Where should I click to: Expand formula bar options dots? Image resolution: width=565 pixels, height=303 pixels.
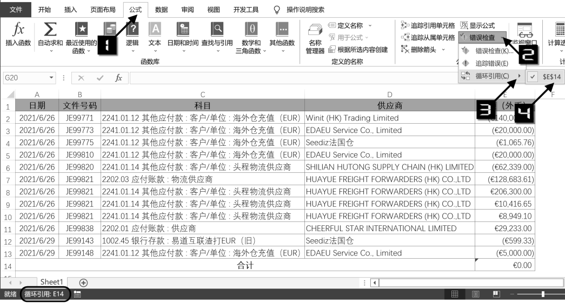(x=63, y=78)
